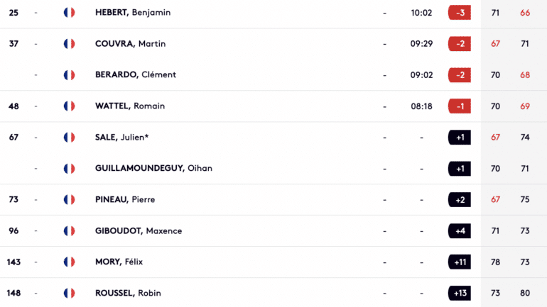Select the French flag beside MORY, Félix
Viewport: 547px width, 307px height.
pos(69,262)
